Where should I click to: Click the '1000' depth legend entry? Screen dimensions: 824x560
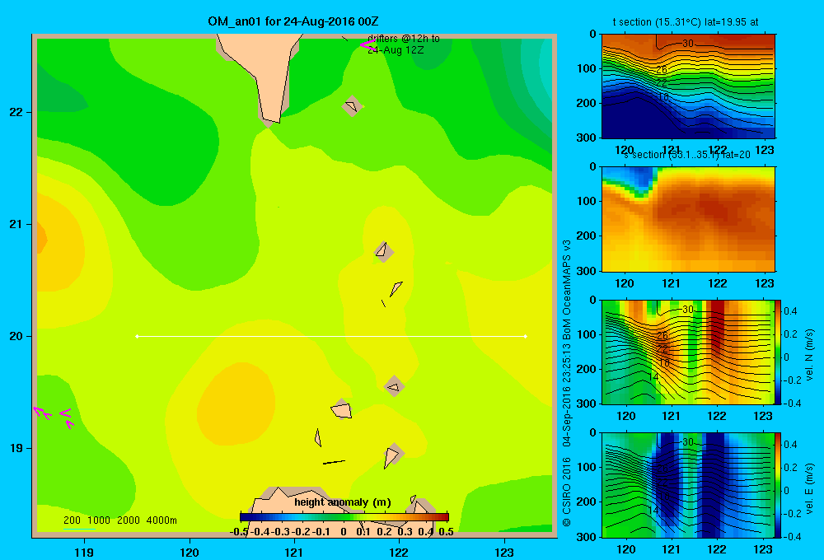coord(99,520)
